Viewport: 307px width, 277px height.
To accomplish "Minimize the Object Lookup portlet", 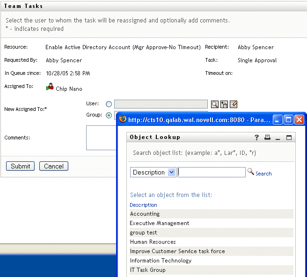I will [x=278, y=138].
